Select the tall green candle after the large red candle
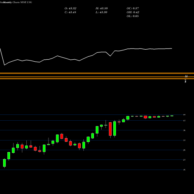This screenshot has height=194, width=194. 115,128
